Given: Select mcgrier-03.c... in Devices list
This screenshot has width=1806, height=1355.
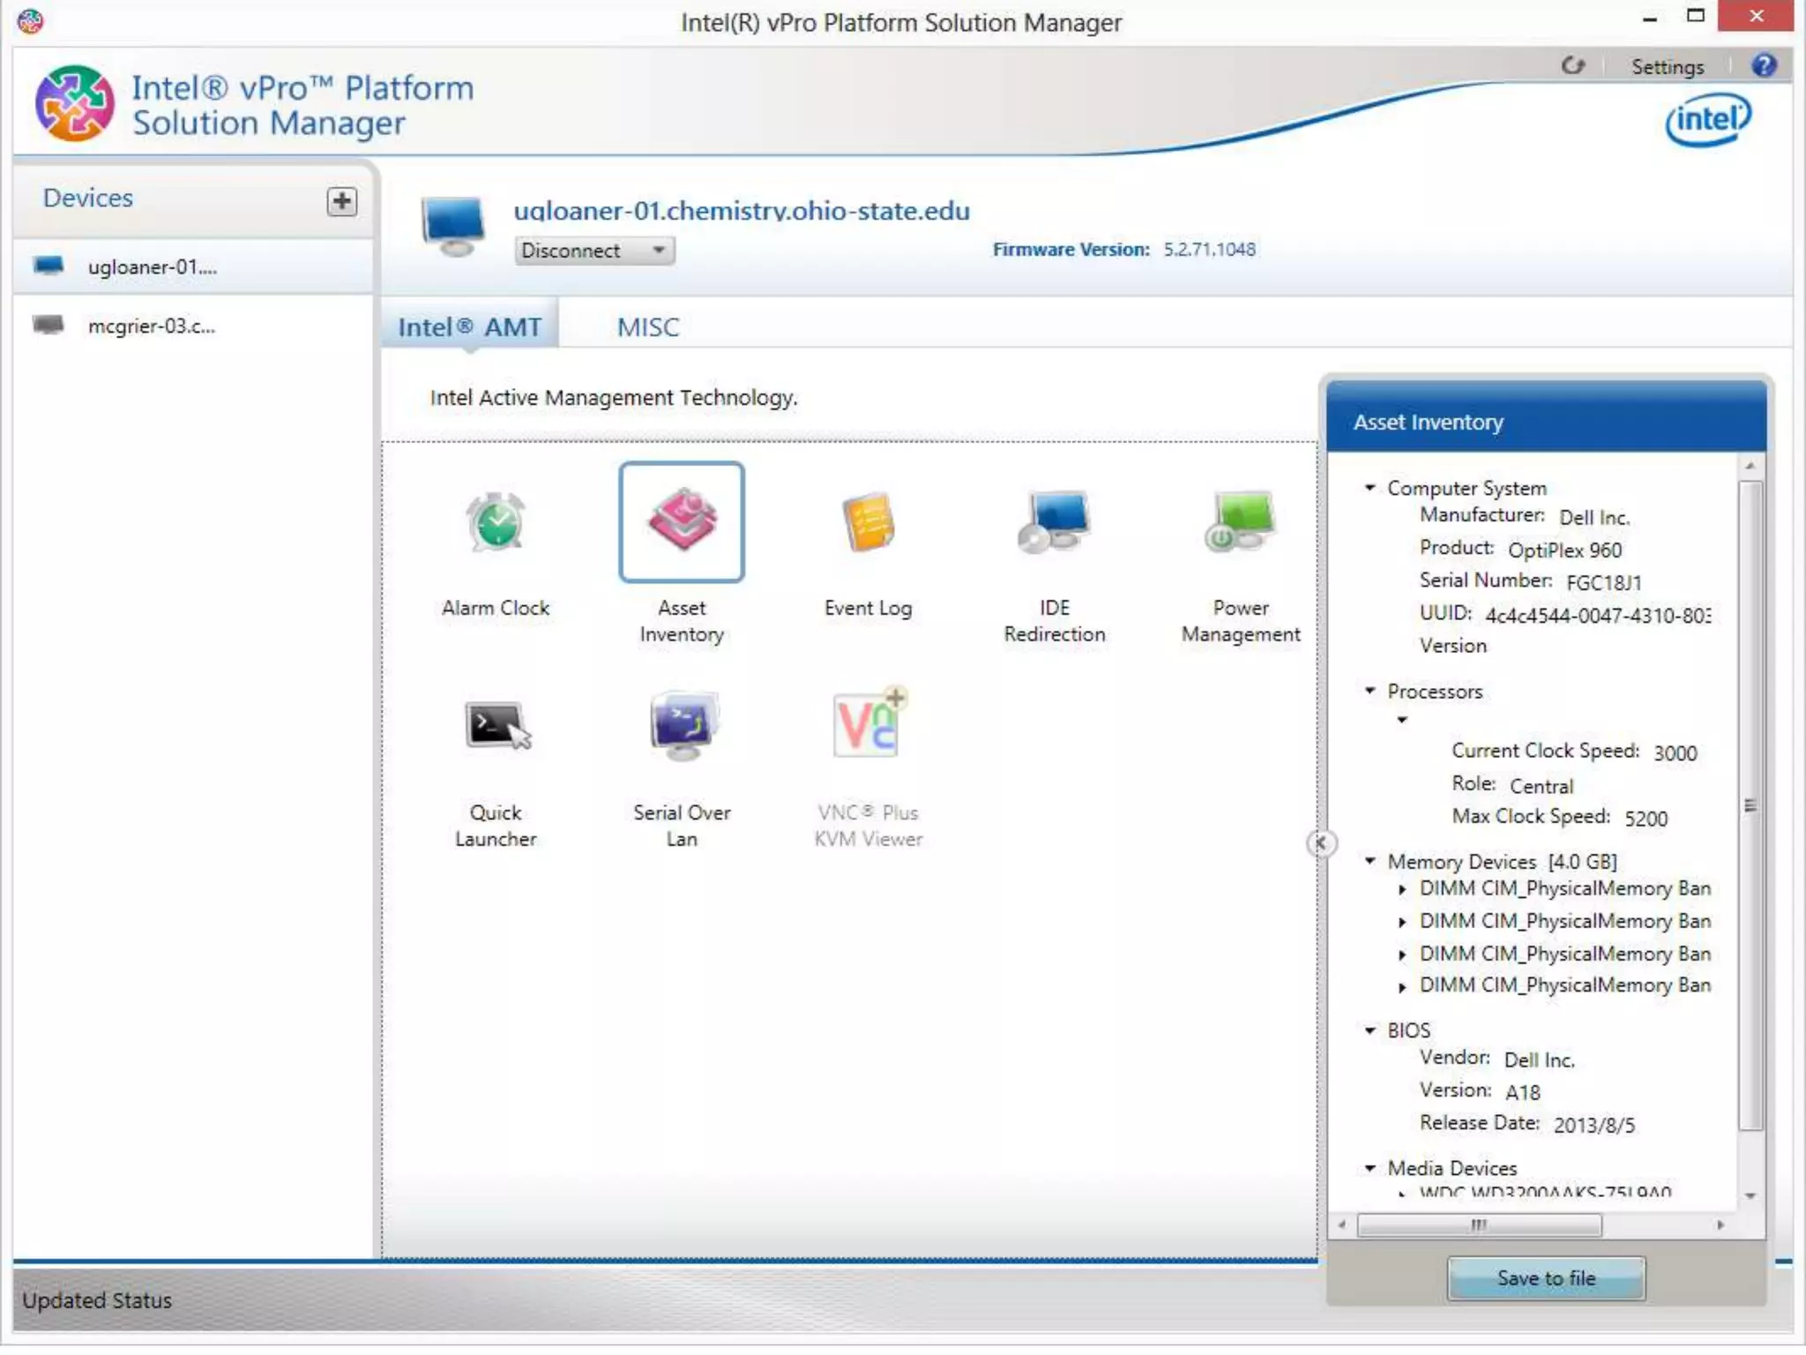Looking at the screenshot, I should click(193, 326).
